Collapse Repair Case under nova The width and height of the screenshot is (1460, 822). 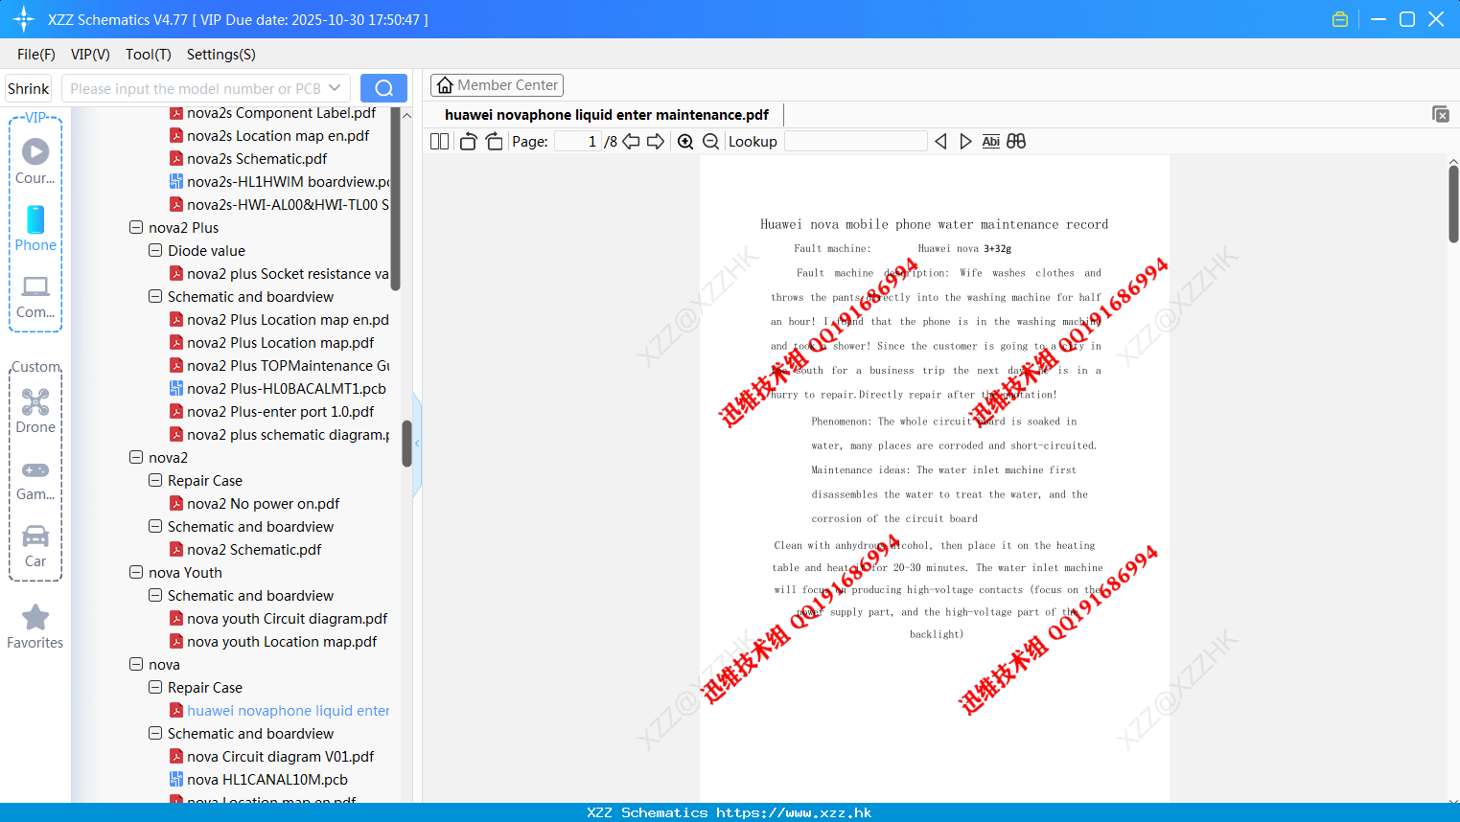155,688
